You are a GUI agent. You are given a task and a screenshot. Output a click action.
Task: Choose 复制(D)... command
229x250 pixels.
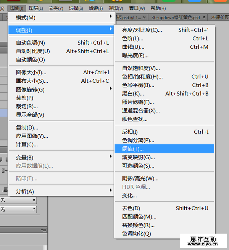(61, 128)
